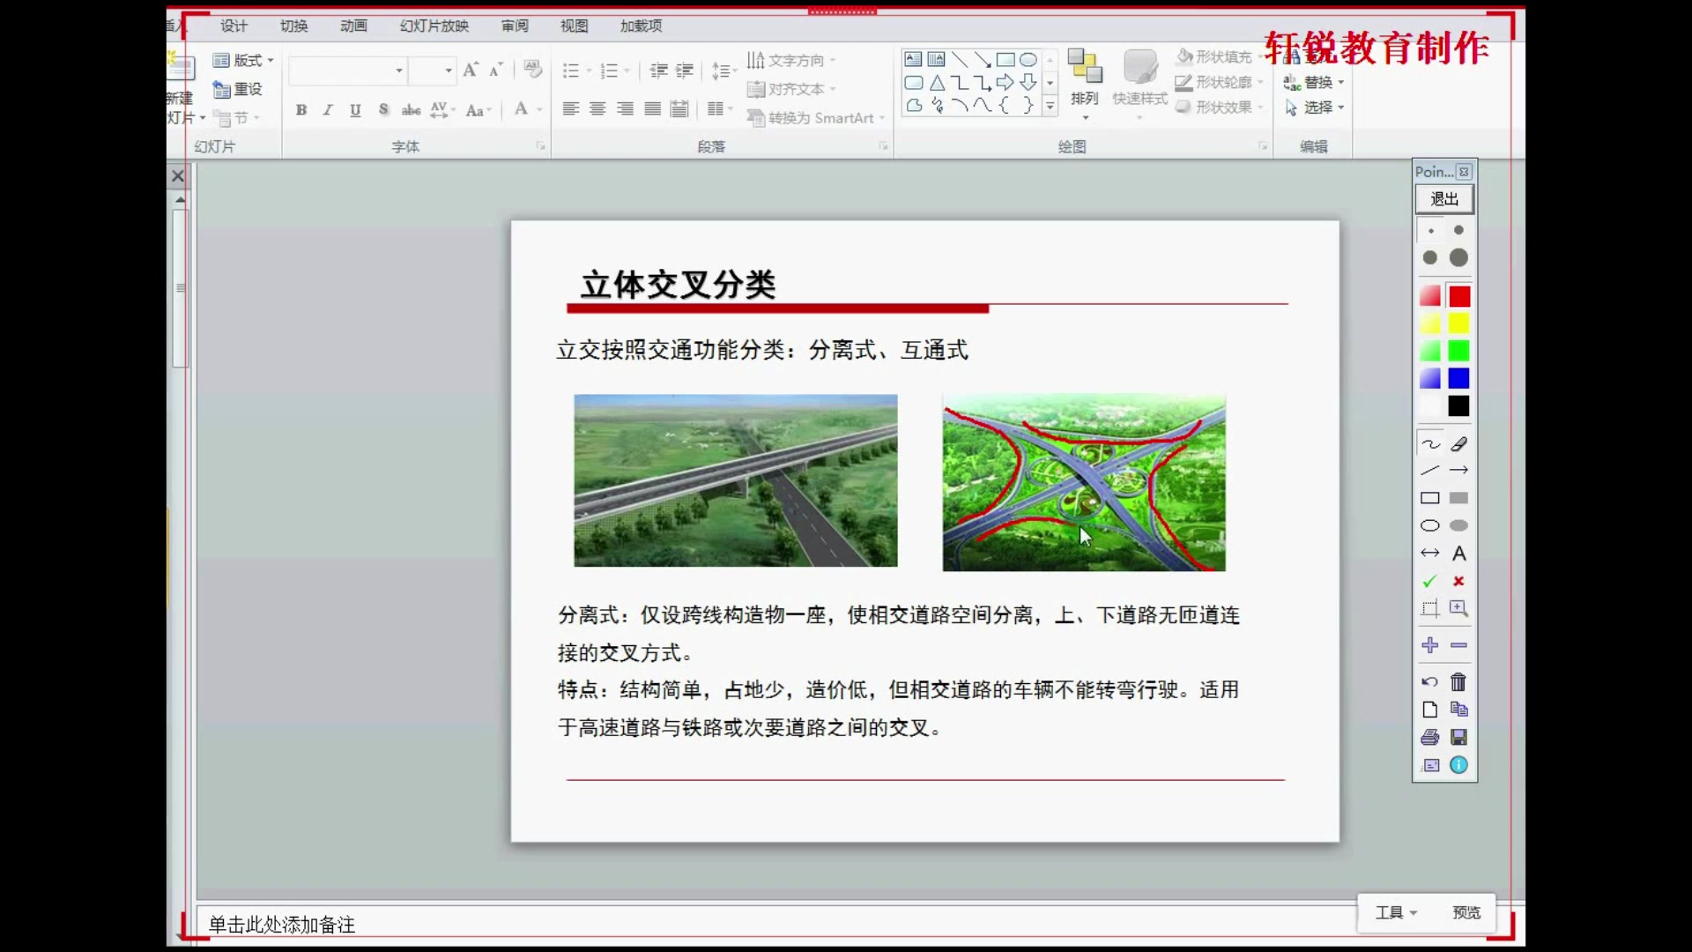Click the trash icon to clear annotations
This screenshot has width=1692, height=952.
point(1458,681)
